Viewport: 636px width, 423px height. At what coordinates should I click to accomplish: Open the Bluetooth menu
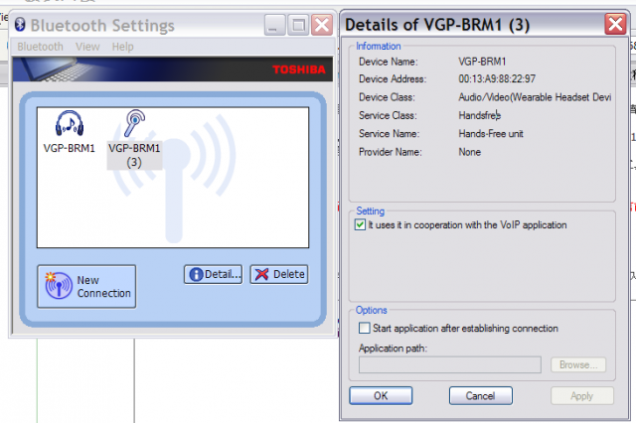(40, 47)
